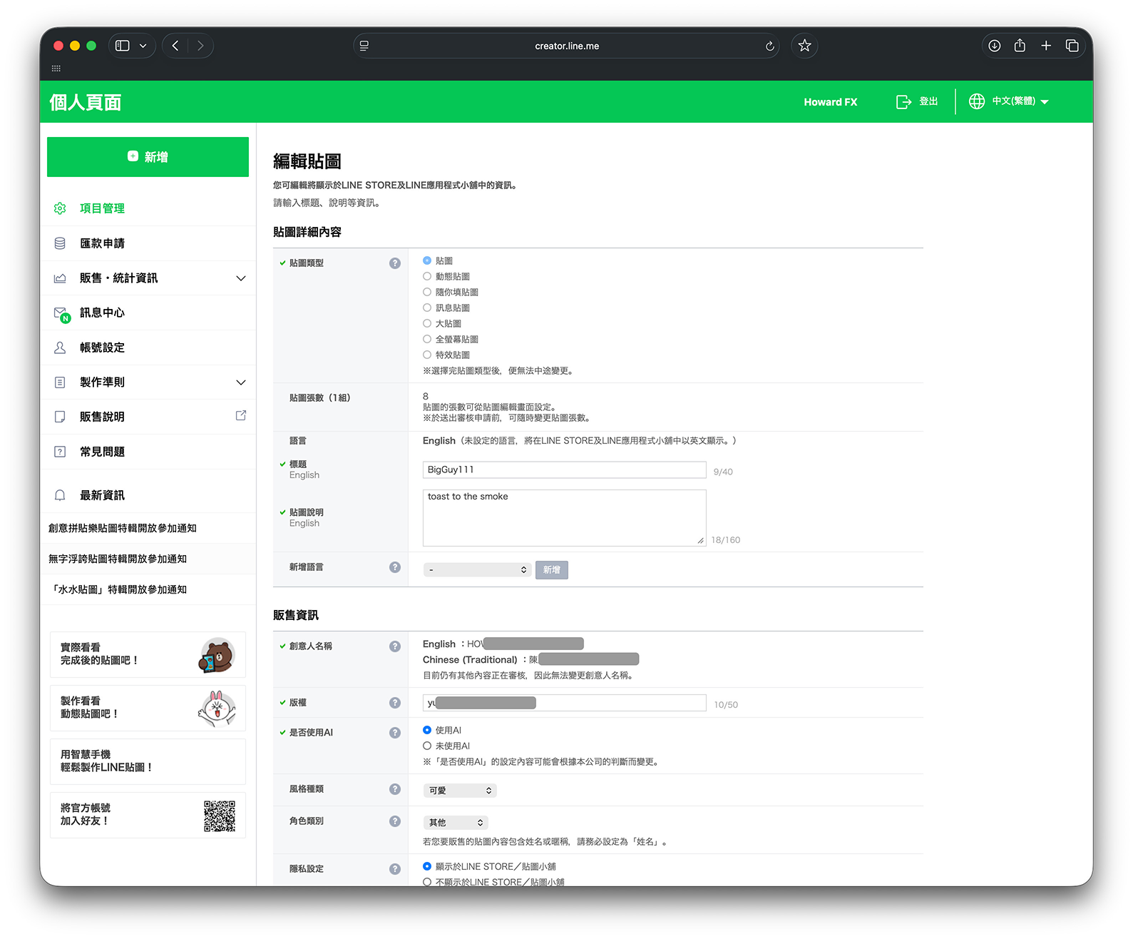The width and height of the screenshot is (1133, 939).
Task: Click the 用智慧手機輕鬆製作LINE貼圖 banner
Action: 148,761
